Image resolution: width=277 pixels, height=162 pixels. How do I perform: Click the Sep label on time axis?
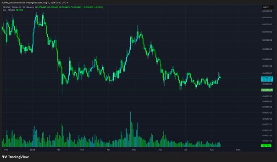pyautogui.click(x=238, y=150)
